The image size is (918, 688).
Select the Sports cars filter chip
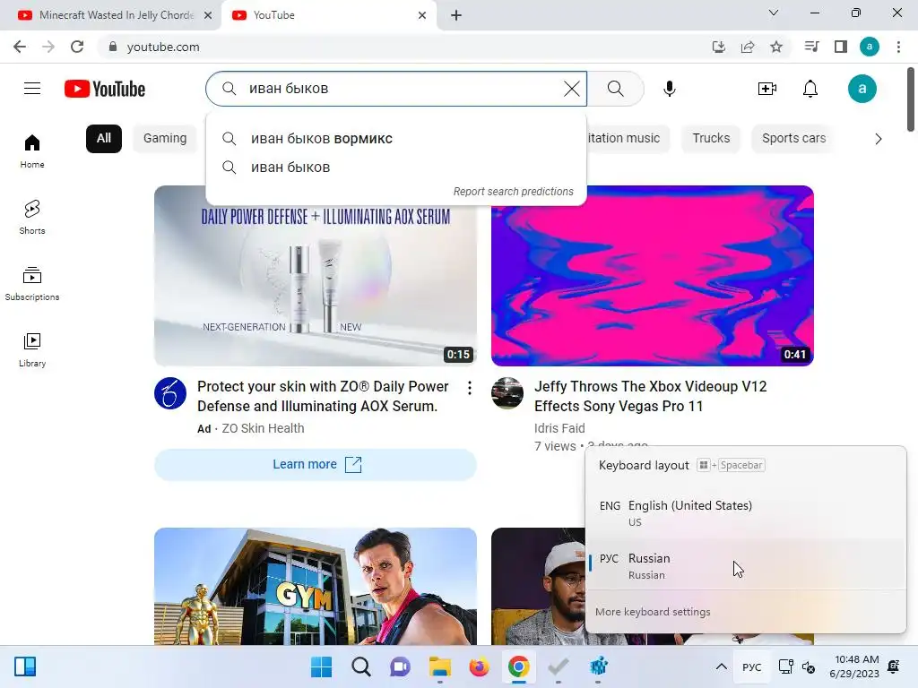point(794,139)
